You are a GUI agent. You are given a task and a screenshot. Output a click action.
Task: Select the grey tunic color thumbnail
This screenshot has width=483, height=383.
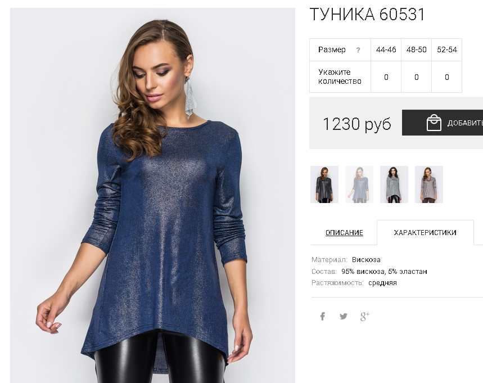394,184
